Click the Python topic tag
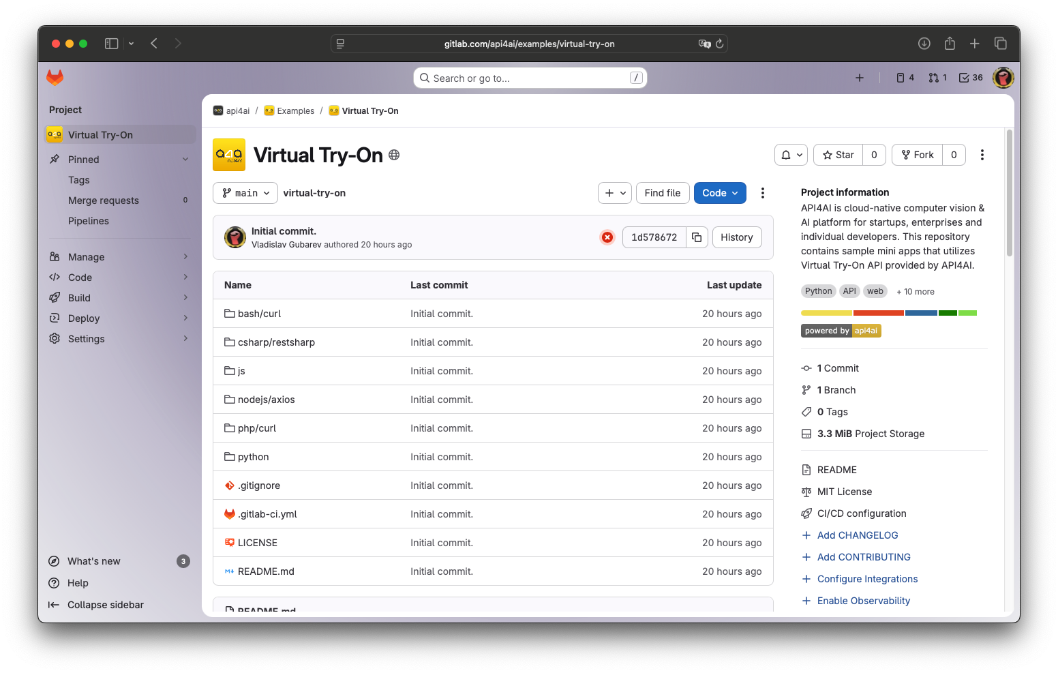 pos(818,291)
